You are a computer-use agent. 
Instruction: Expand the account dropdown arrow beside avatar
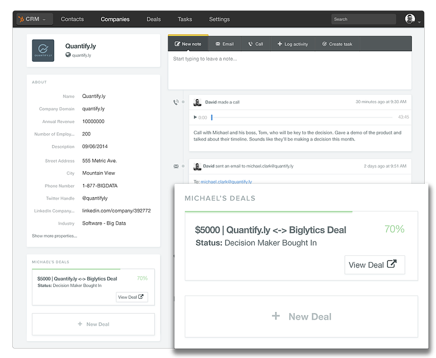click(x=419, y=21)
